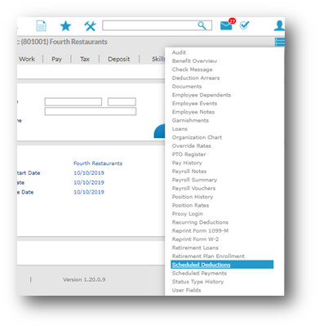Open Scheduled Payments entry
319x330 pixels.
point(199,273)
